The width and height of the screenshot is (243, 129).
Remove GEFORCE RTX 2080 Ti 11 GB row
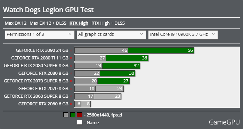point(71,58)
